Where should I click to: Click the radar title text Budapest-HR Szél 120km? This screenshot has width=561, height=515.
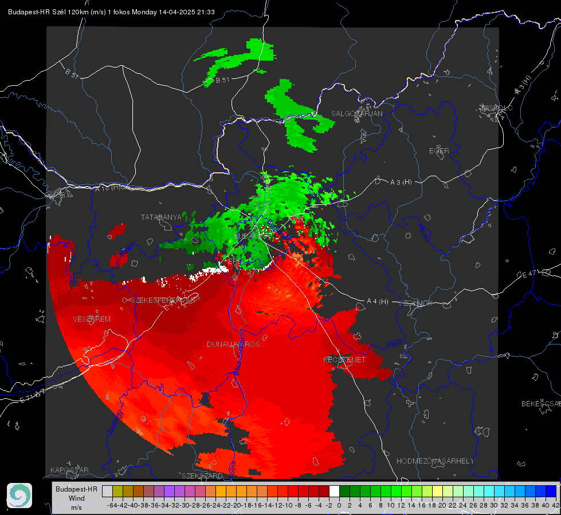[x=49, y=12]
